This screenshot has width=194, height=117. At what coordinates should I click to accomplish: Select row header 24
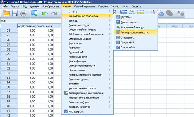click(8, 31)
